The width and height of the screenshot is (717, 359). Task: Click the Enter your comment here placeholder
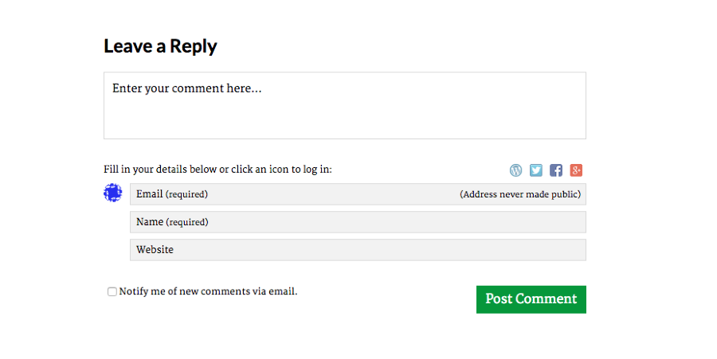[186, 88]
